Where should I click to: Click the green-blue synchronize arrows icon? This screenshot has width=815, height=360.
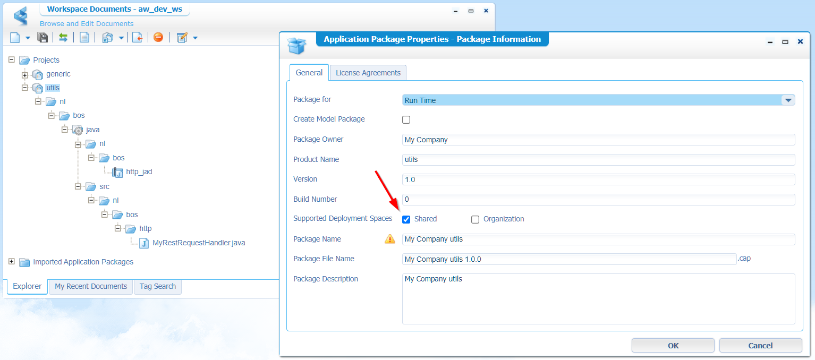63,38
